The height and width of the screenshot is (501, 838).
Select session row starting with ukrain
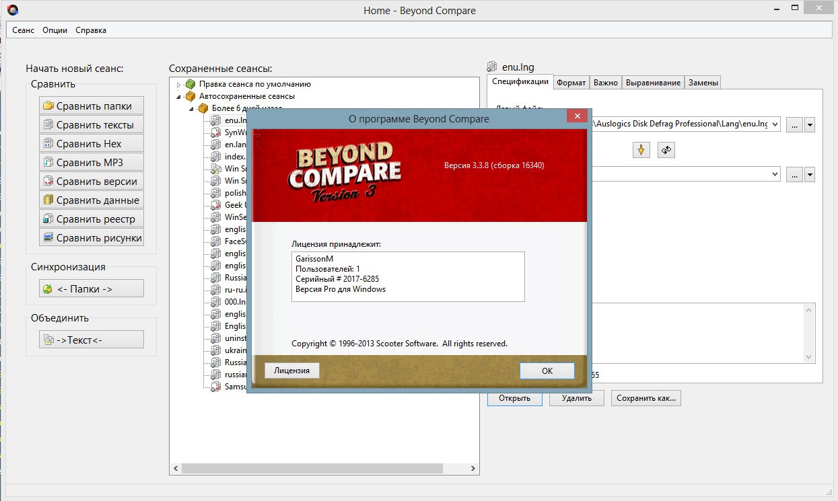pos(228,350)
